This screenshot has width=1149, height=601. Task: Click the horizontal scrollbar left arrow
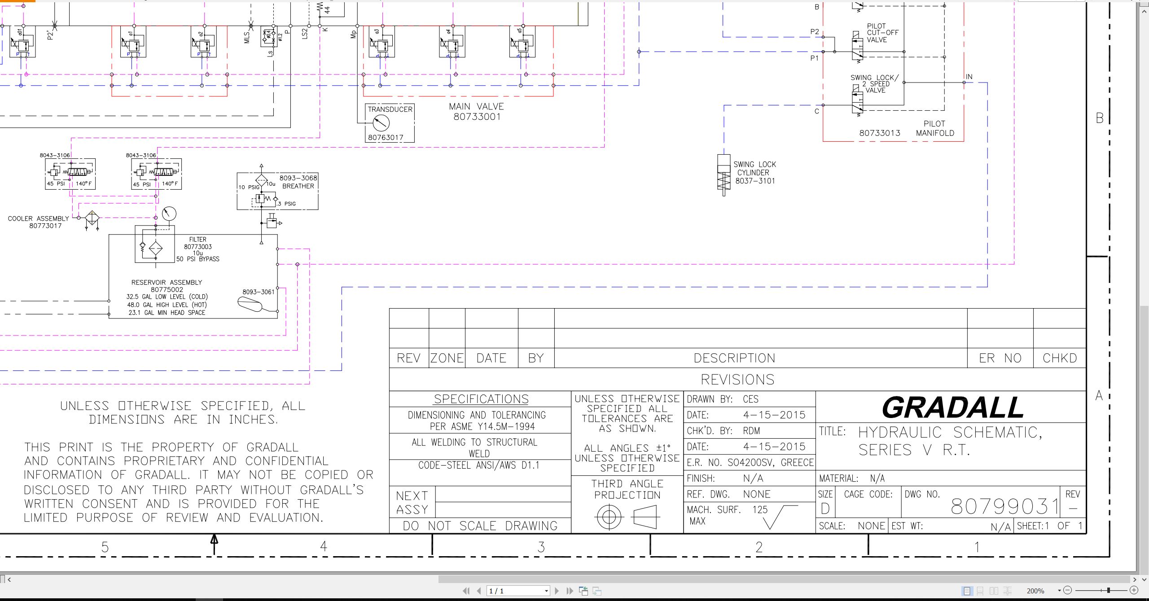tap(9, 579)
